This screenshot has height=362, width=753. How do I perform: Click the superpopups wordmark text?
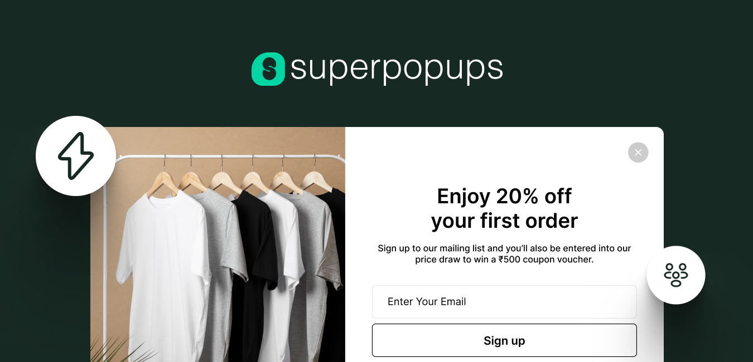[x=397, y=70]
